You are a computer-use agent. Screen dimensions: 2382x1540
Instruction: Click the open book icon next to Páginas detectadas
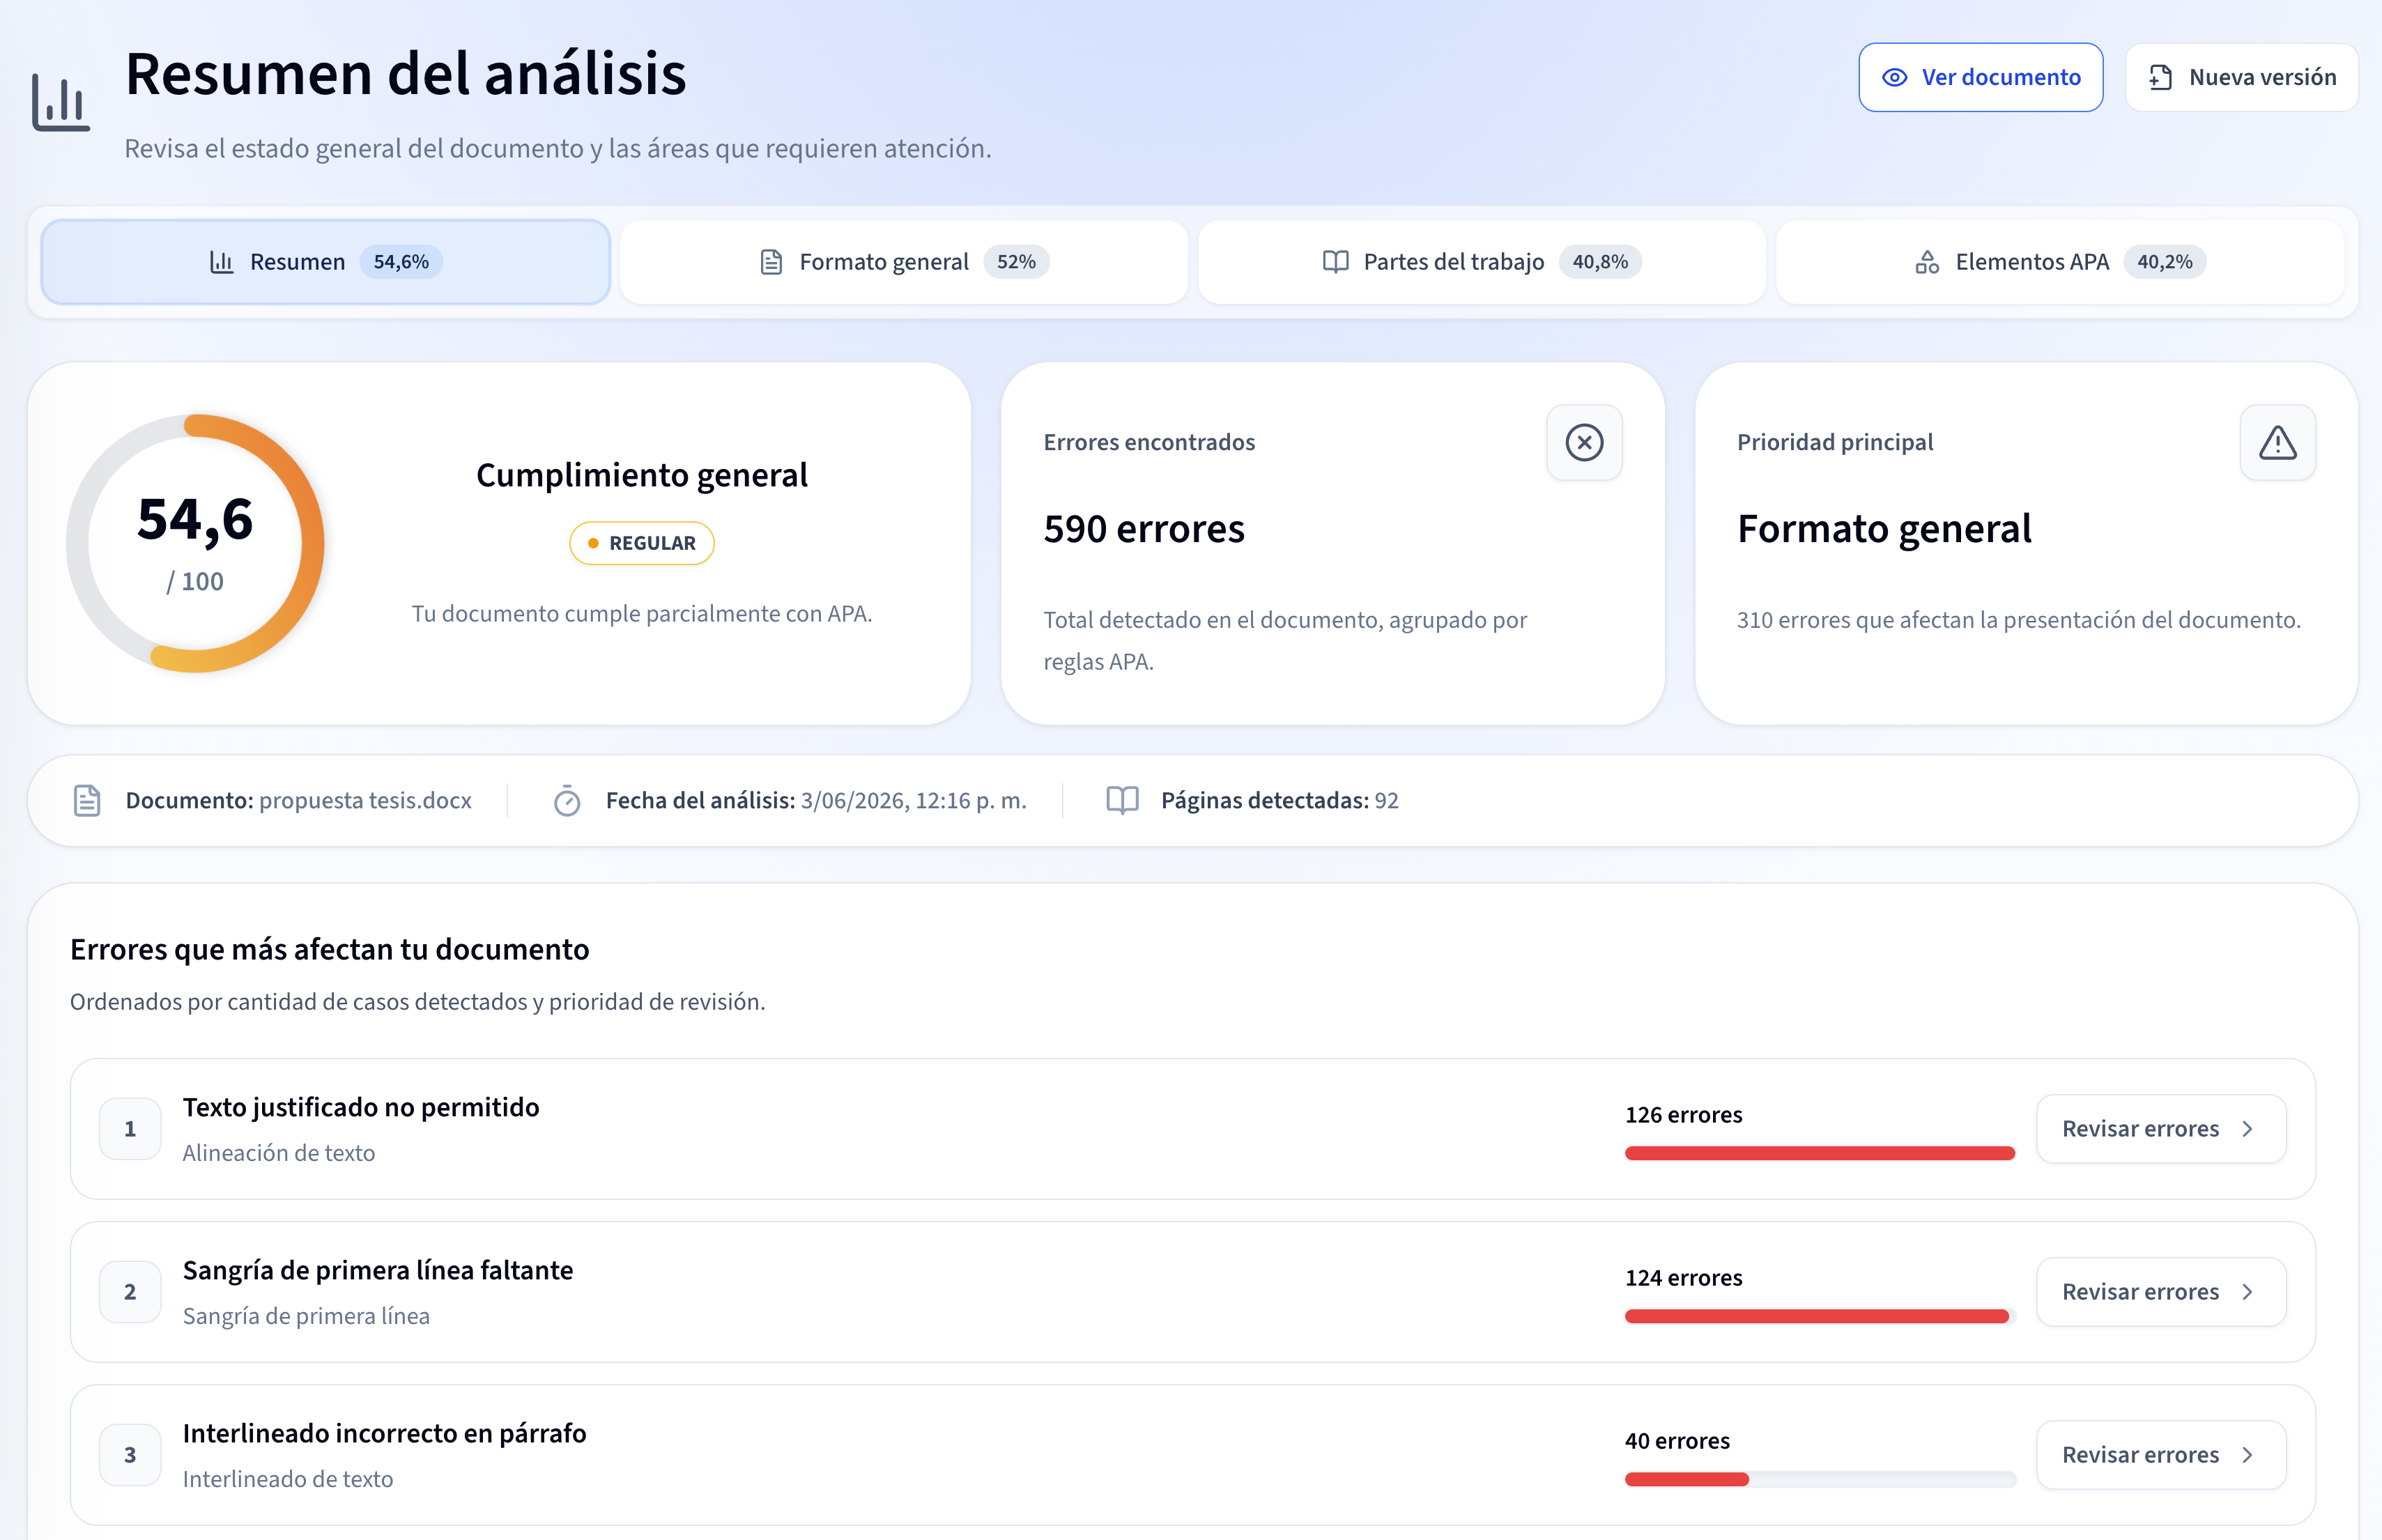[x=1122, y=801]
